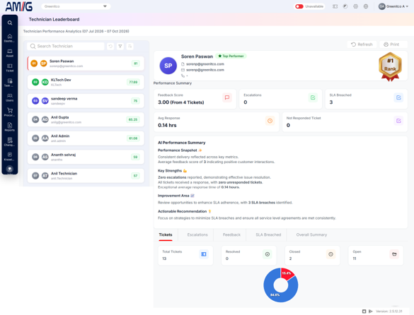Click the sort icon beside filter
Image resolution: width=414 pixels, height=315 pixels.
pyautogui.click(x=130, y=47)
